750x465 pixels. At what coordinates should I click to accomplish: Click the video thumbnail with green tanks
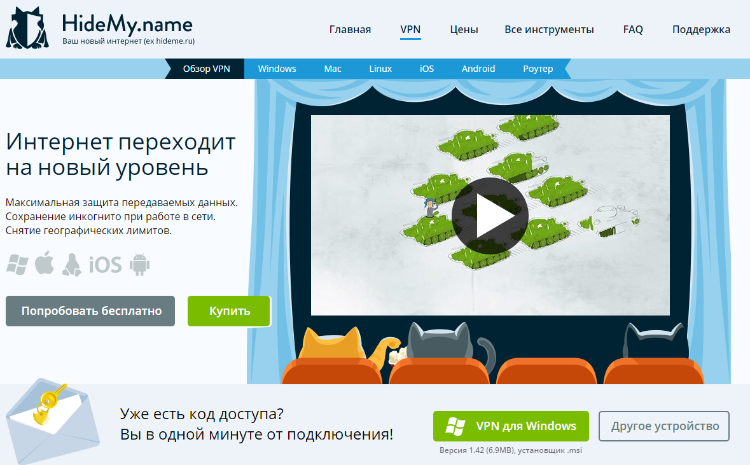point(490,215)
